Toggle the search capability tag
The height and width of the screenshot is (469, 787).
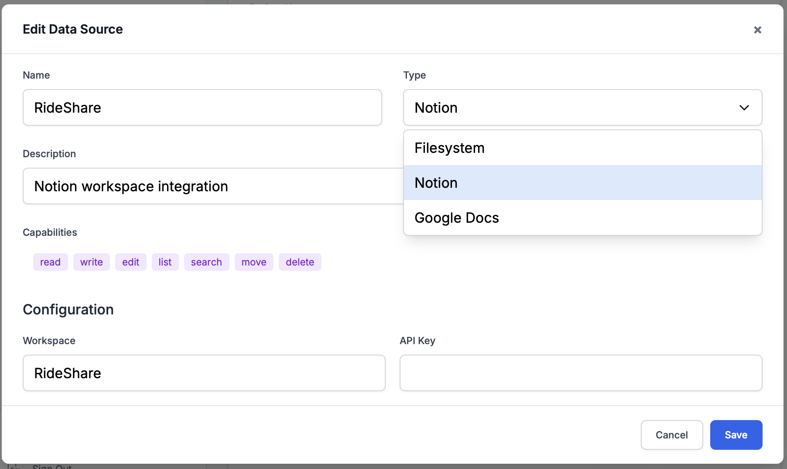click(206, 262)
